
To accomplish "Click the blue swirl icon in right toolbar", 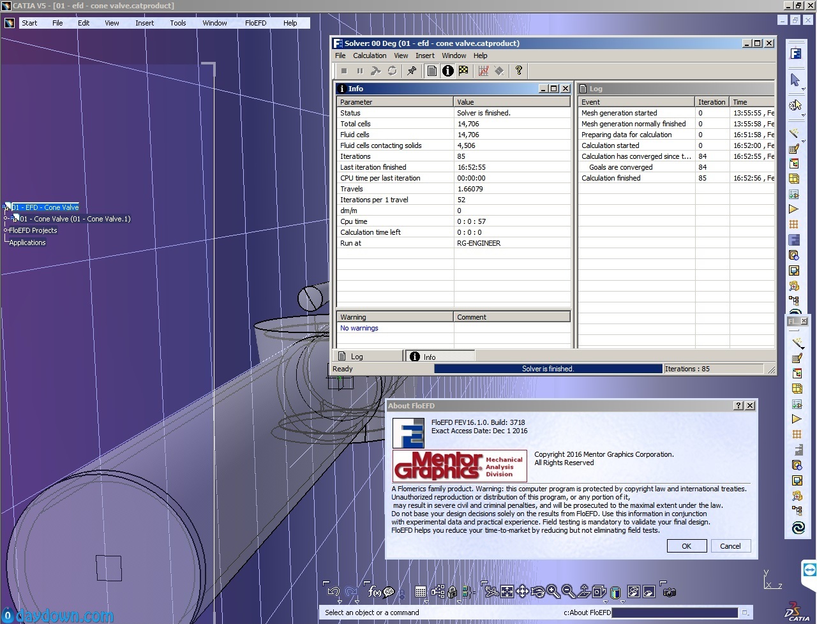I will [x=798, y=528].
